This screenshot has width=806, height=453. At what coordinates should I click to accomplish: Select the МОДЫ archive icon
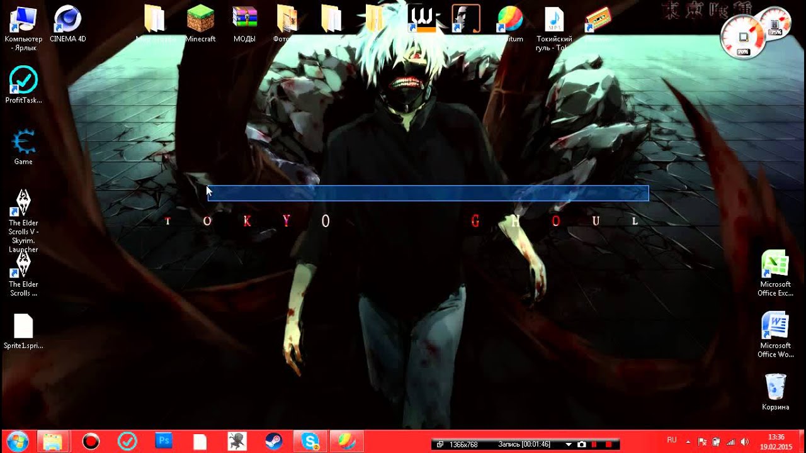coord(244,19)
